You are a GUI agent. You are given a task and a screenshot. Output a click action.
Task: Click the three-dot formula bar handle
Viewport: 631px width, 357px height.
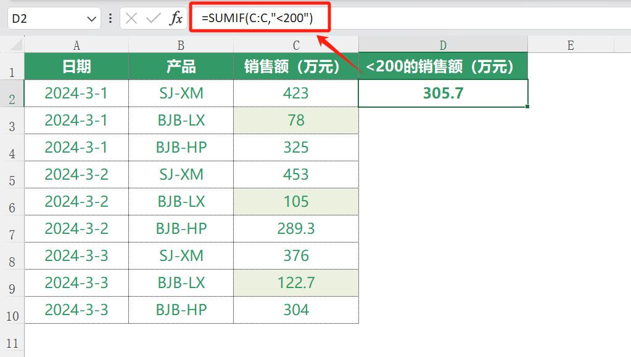coord(110,18)
